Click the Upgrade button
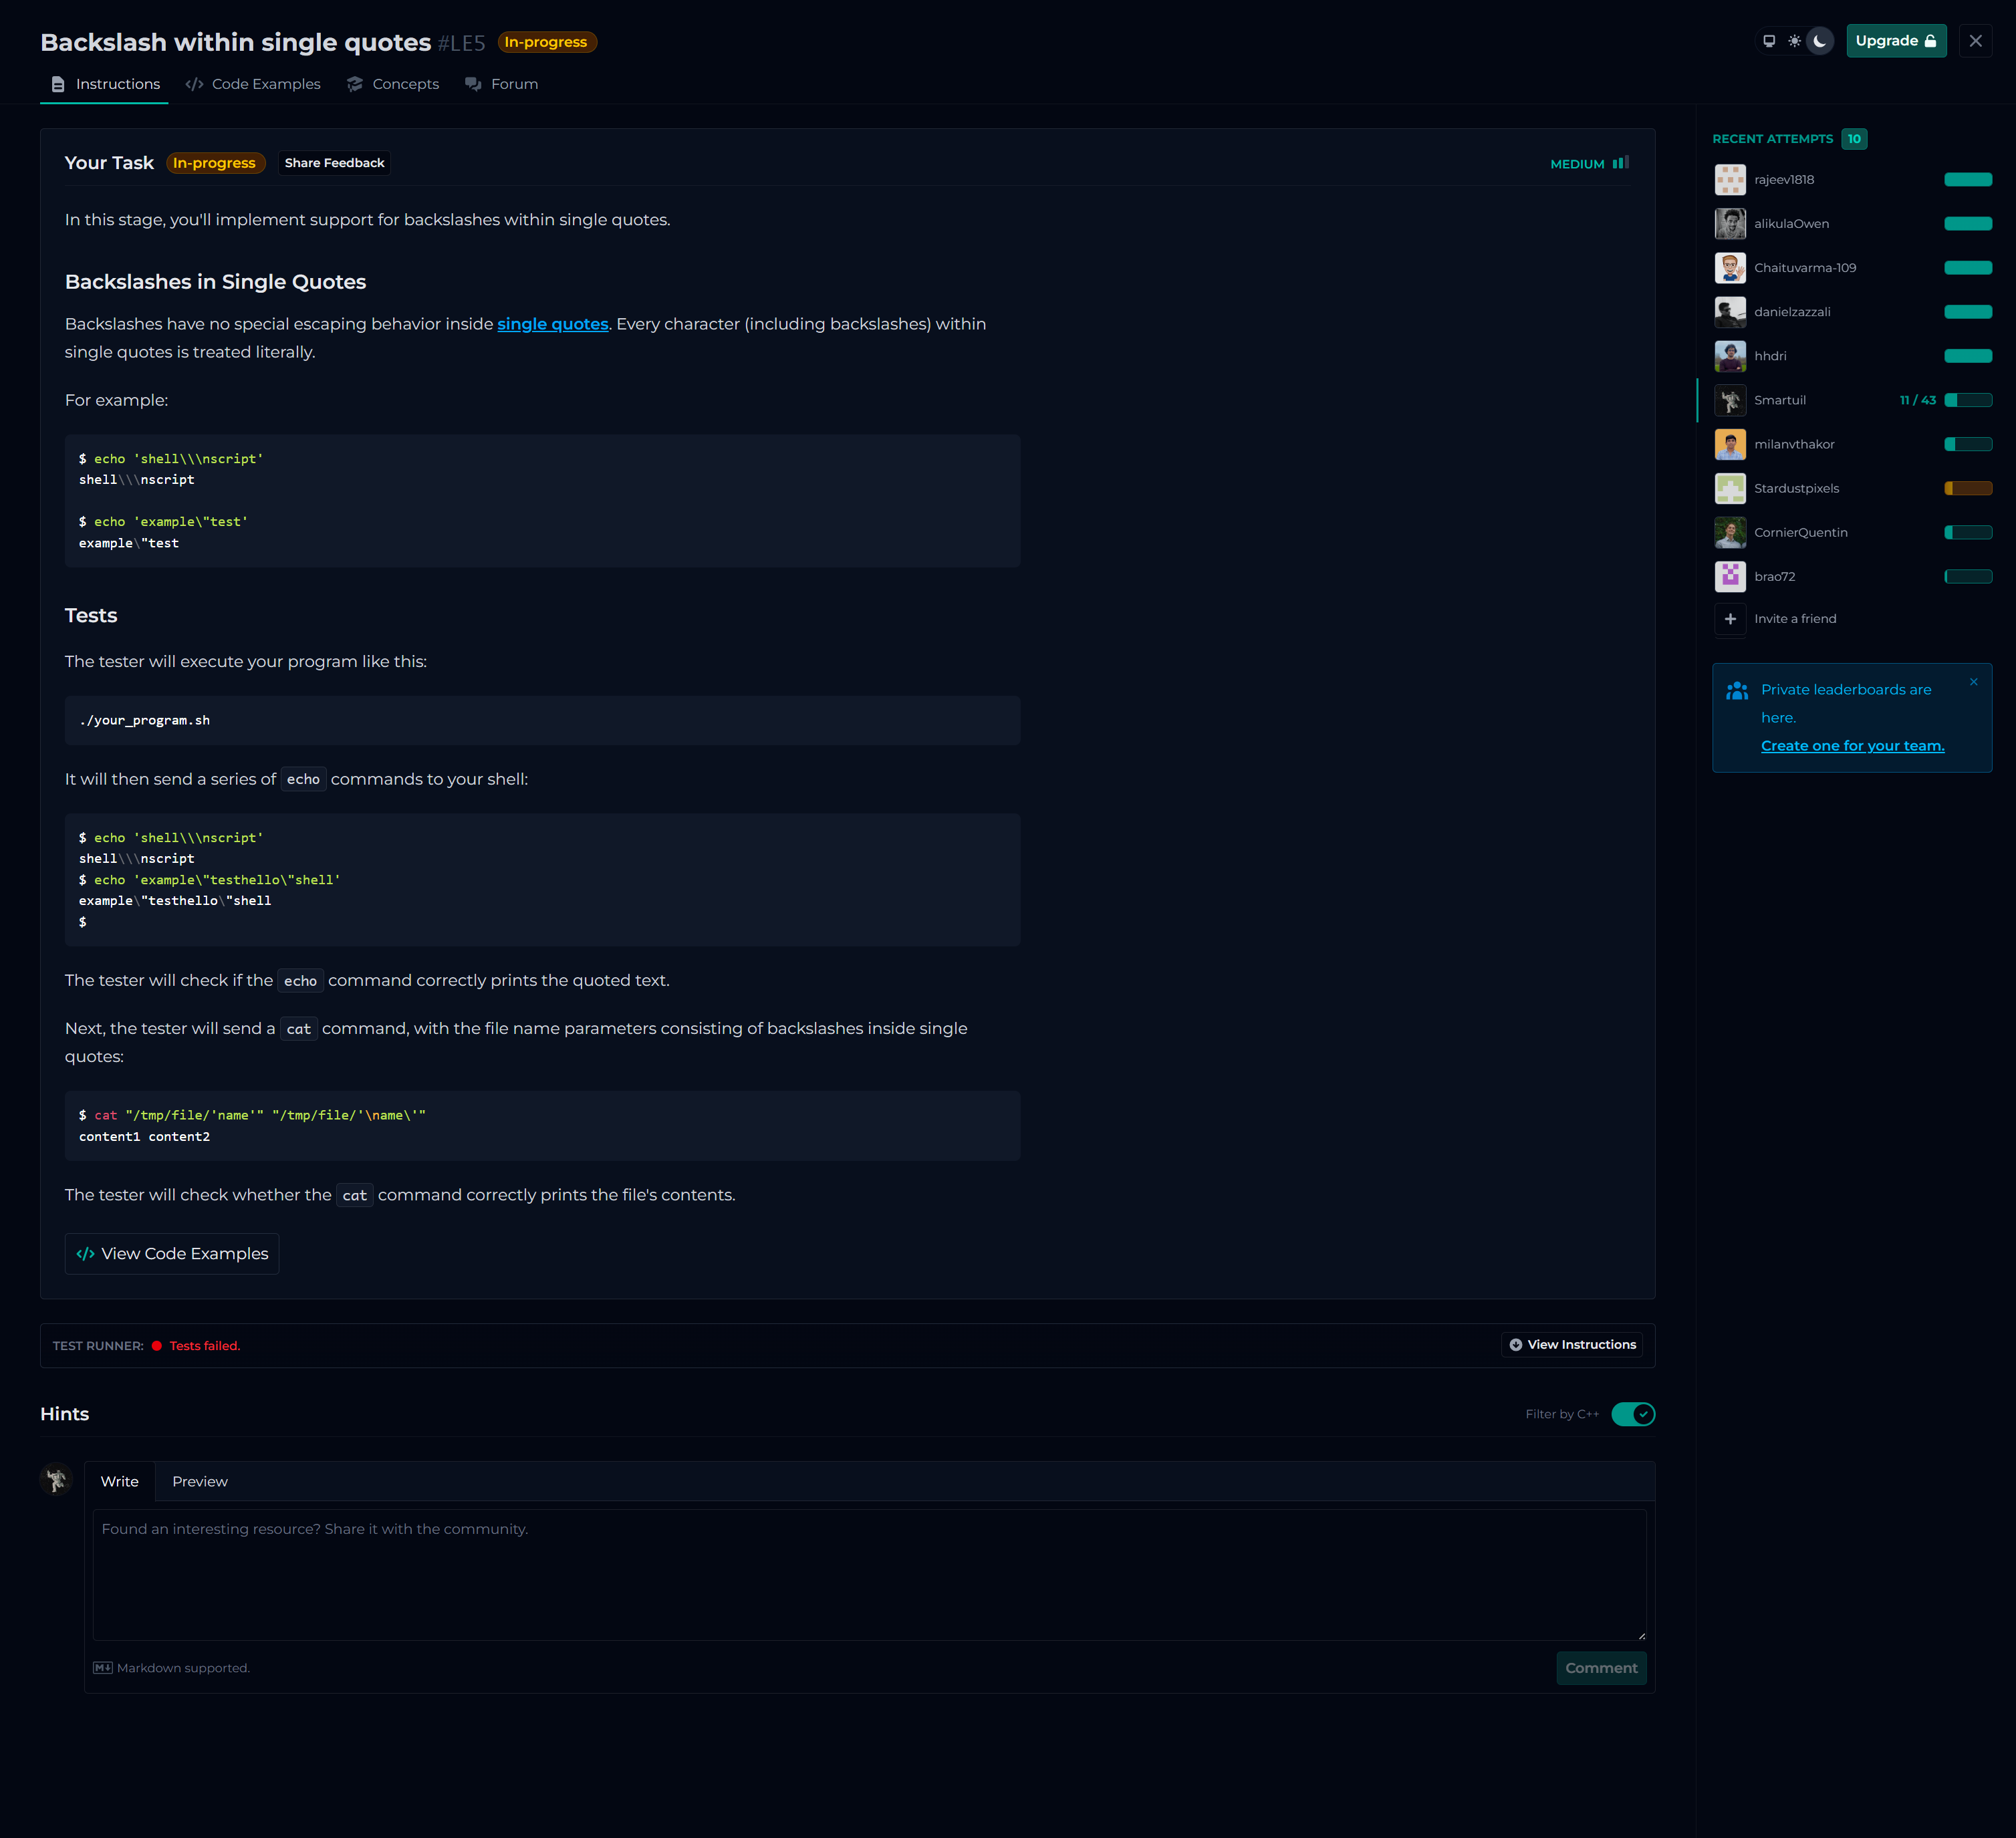Image resolution: width=2016 pixels, height=1838 pixels. [x=1895, y=41]
